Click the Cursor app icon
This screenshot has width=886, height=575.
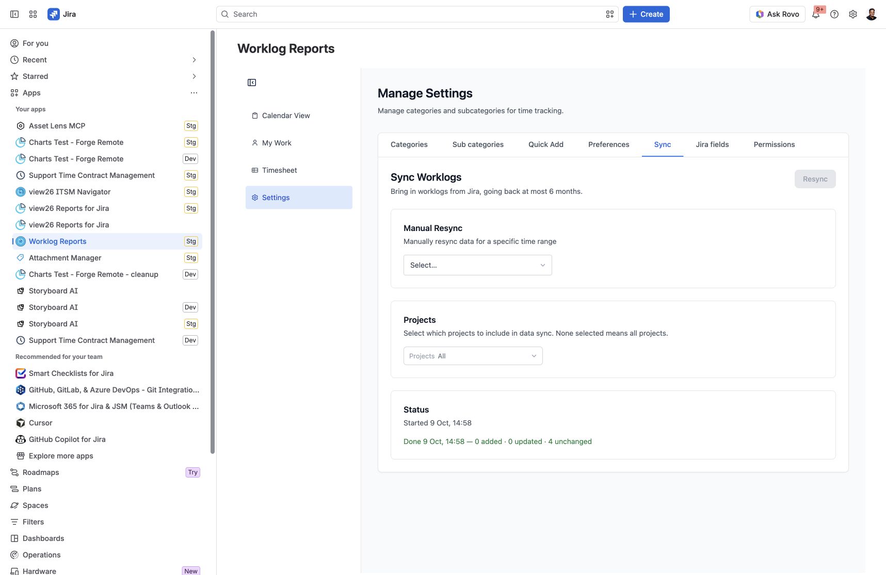click(x=21, y=423)
